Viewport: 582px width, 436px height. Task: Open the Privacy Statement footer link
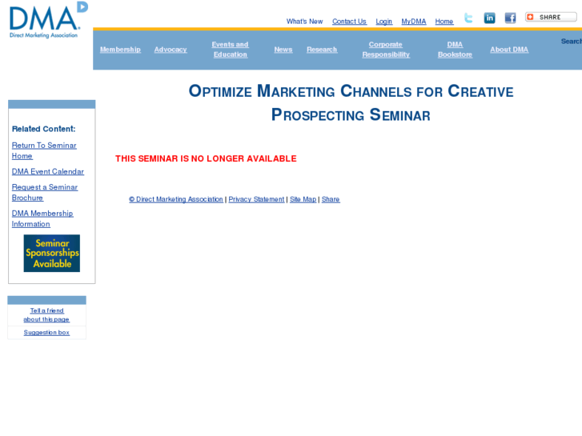coord(256,199)
